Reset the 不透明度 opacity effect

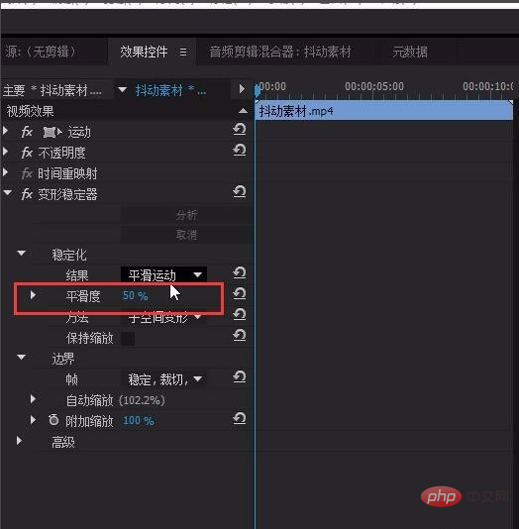[x=239, y=151]
